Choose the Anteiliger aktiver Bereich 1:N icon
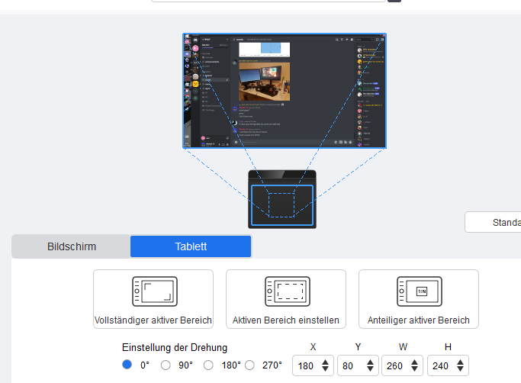Image resolution: width=521 pixels, height=383 pixels. tap(418, 292)
